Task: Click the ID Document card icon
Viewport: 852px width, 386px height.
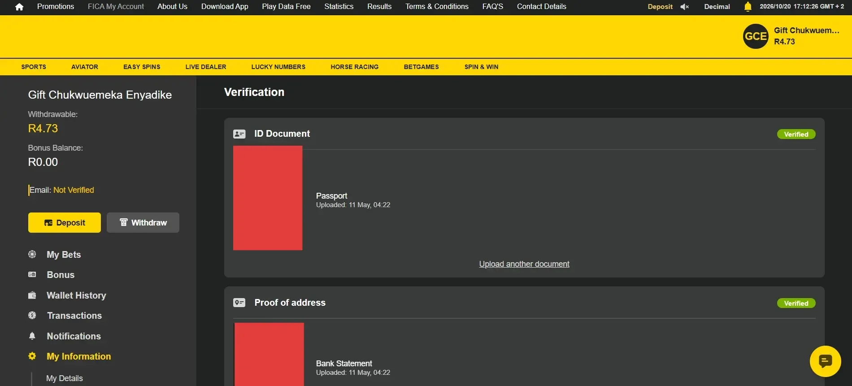Action: (239, 134)
